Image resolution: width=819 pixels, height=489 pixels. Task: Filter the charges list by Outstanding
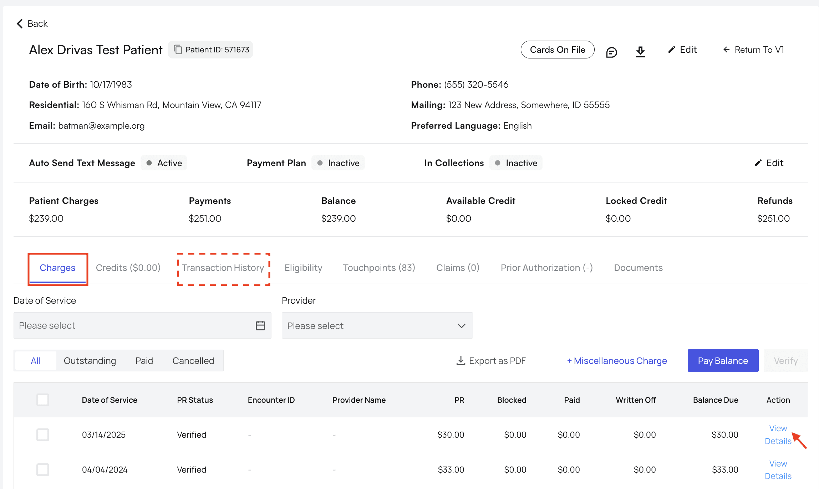point(90,361)
